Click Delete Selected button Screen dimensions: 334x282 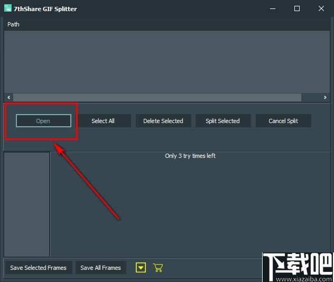point(163,121)
